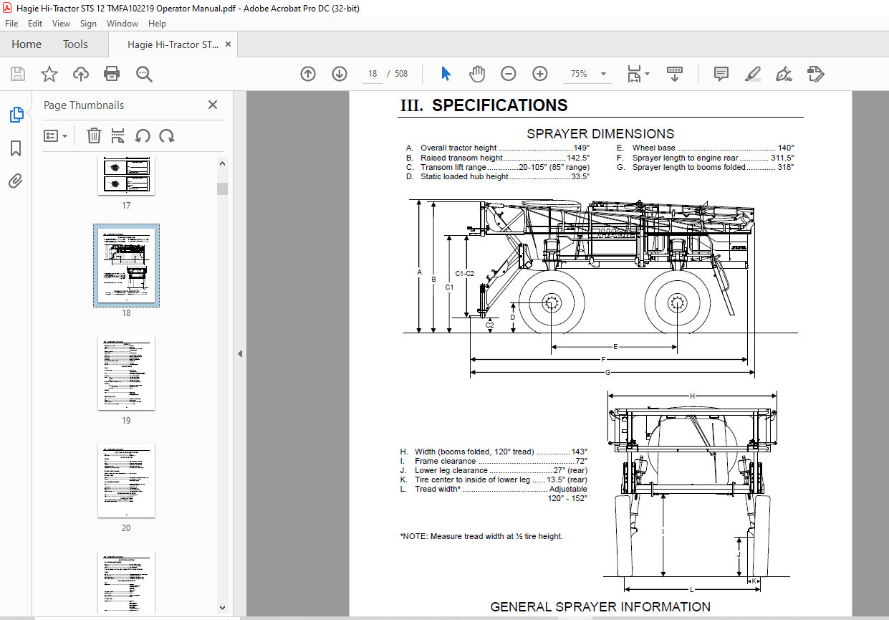This screenshot has height=620, width=889.
Task: Zoom out with the minus icon
Action: (x=509, y=74)
